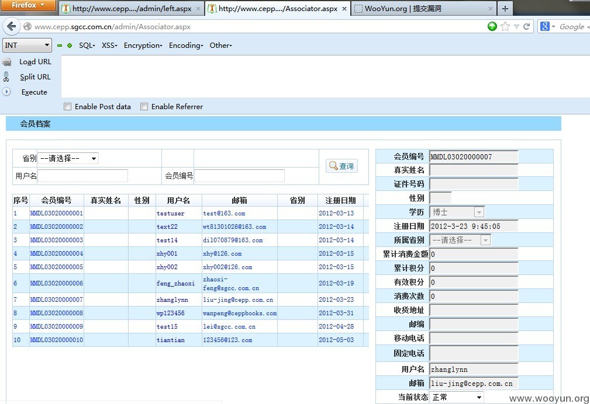This screenshot has width=590, height=404.
Task: Open new tab with plus button
Action: coord(505,8)
